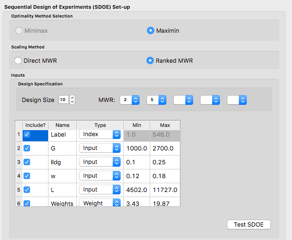
Task: Disable the Include checkbox for w
Action: coord(27,176)
